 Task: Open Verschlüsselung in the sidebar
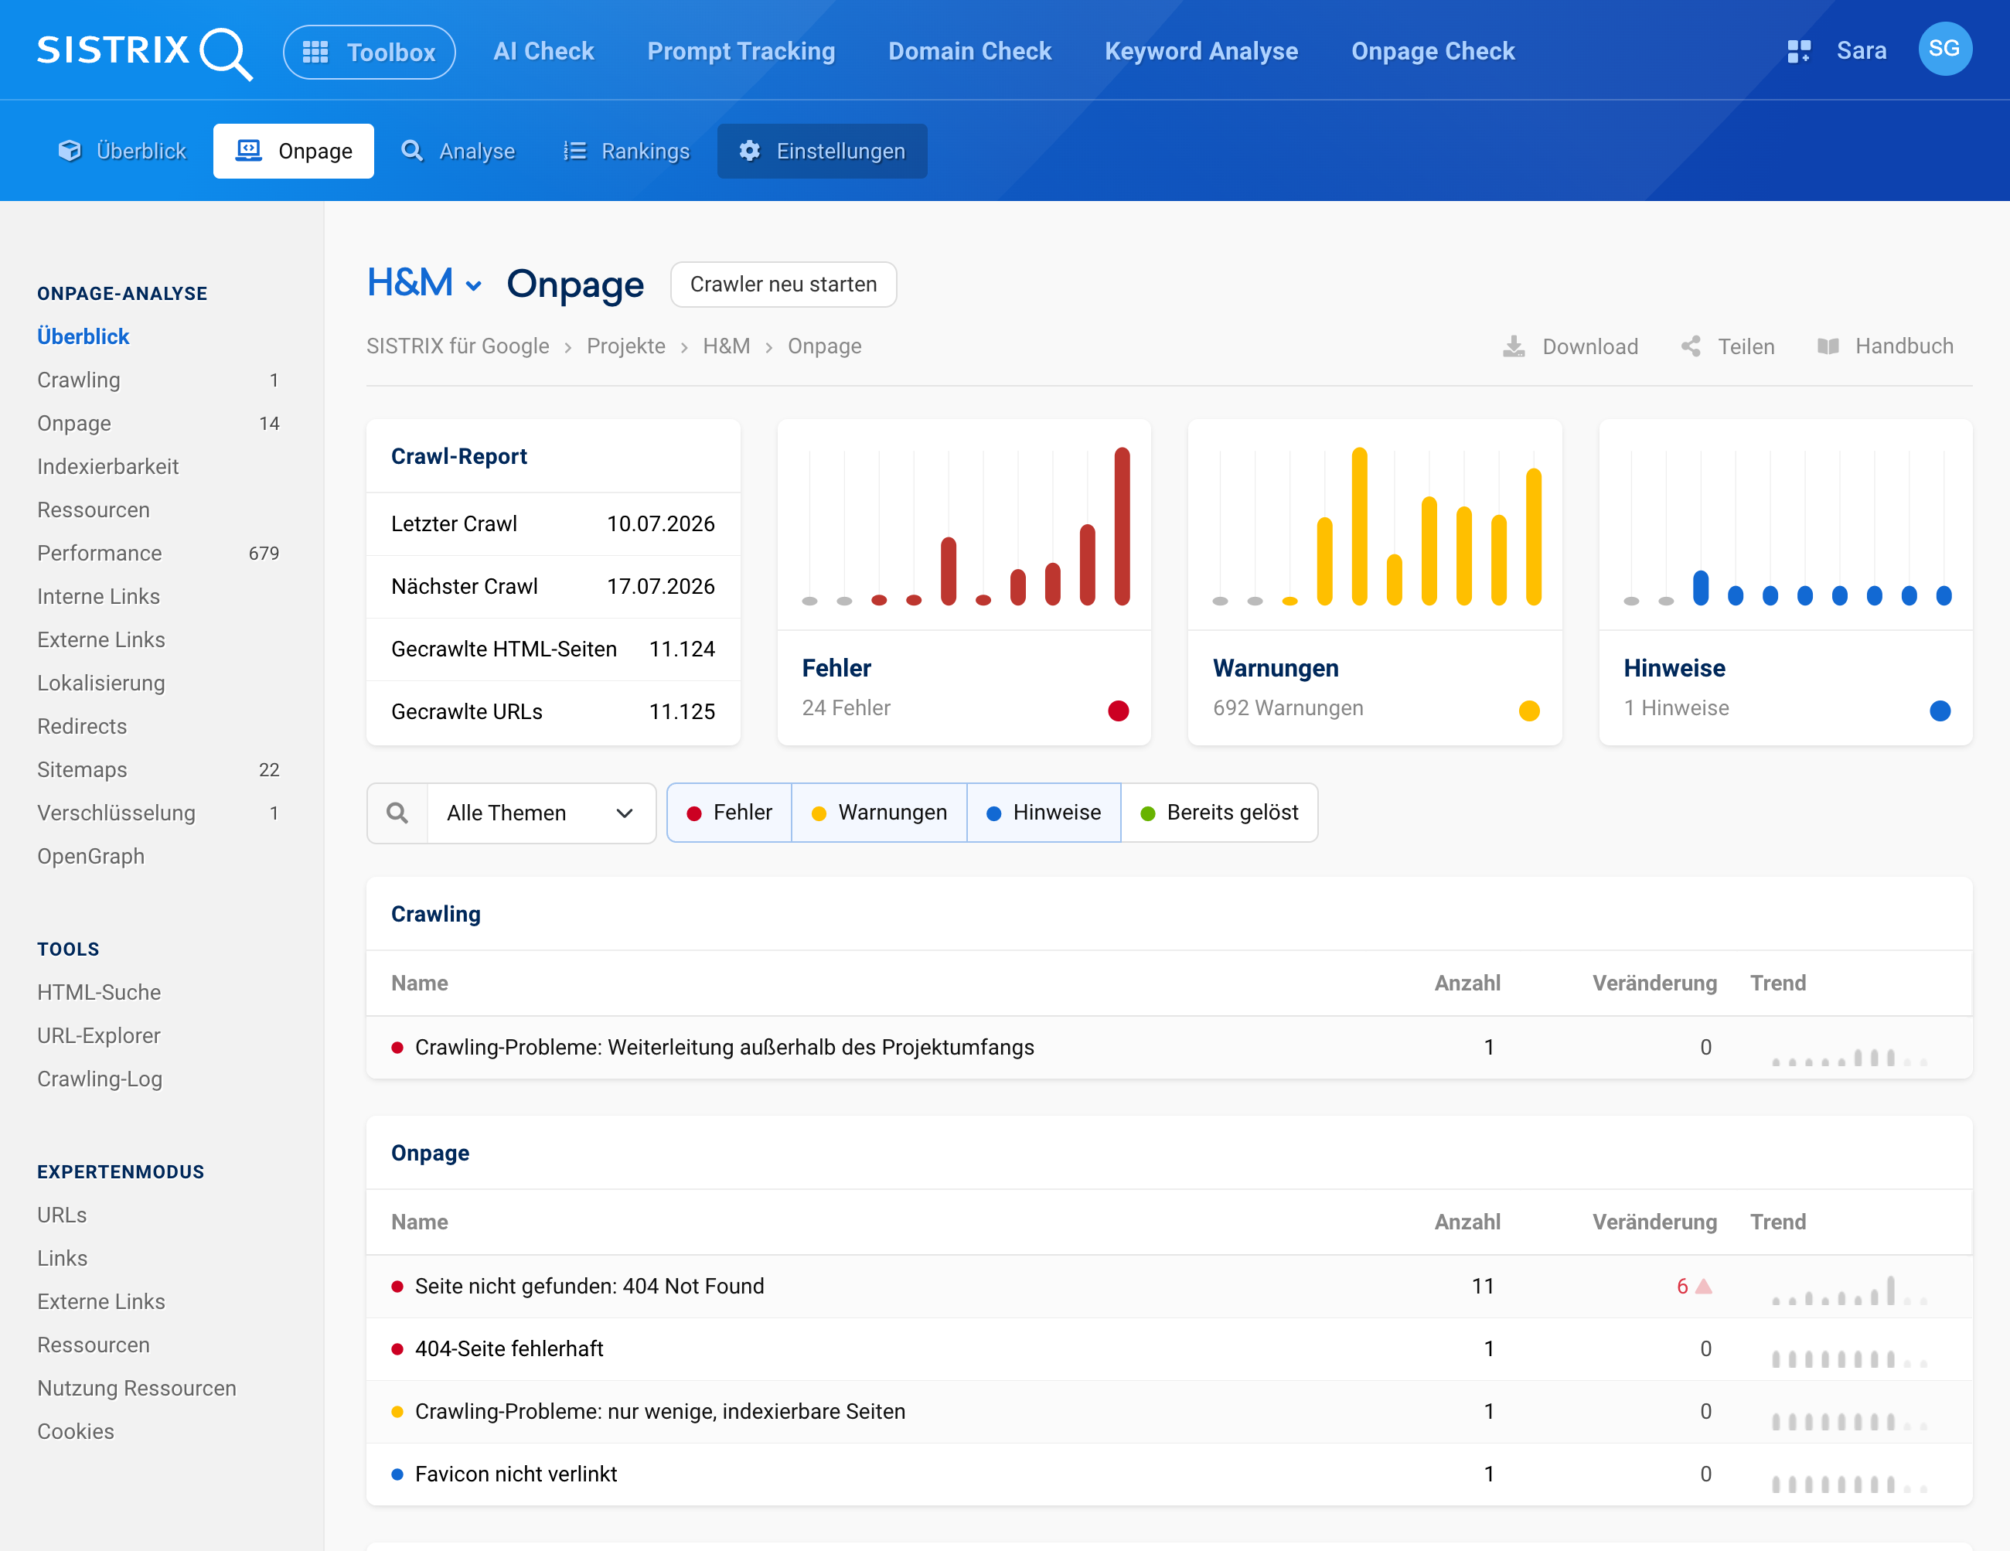point(116,813)
